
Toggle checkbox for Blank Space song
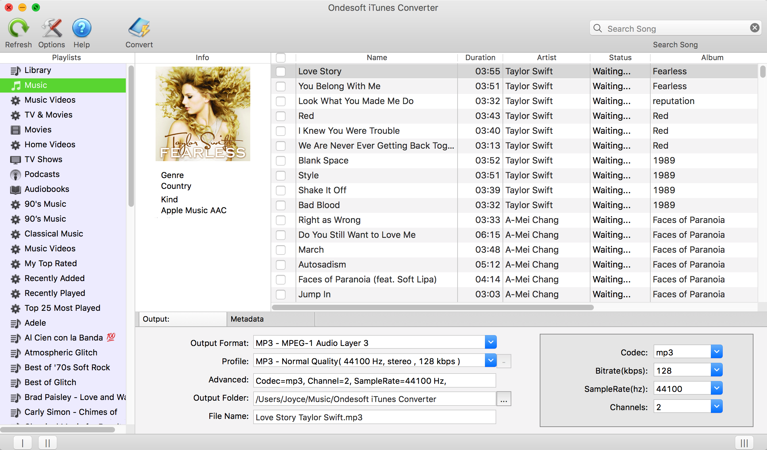pos(281,160)
